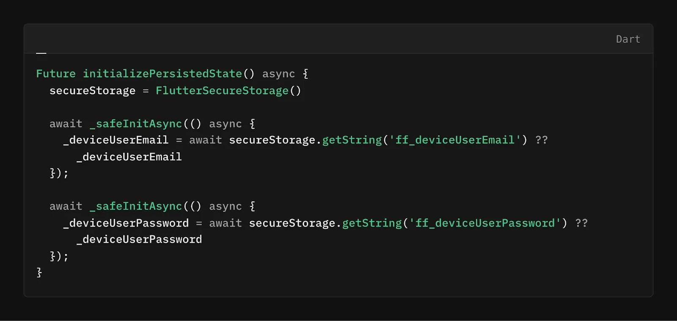Screen dimensions: 677x321
Task: Click the Dart language label
Action: pos(628,39)
